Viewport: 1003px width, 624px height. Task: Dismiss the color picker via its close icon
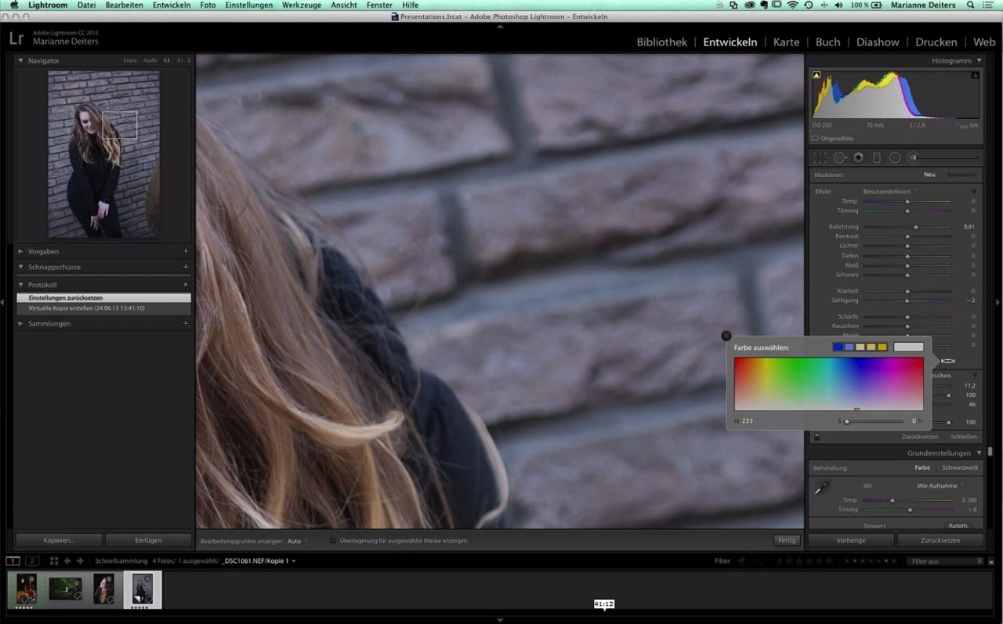point(726,335)
